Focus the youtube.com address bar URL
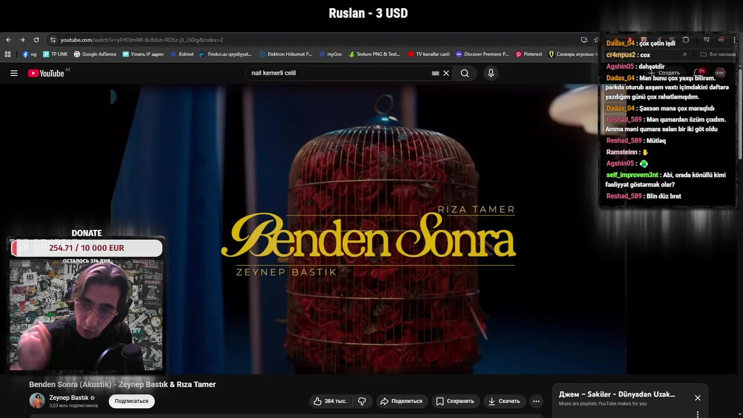Screen dimensions: 743x418 [142, 40]
